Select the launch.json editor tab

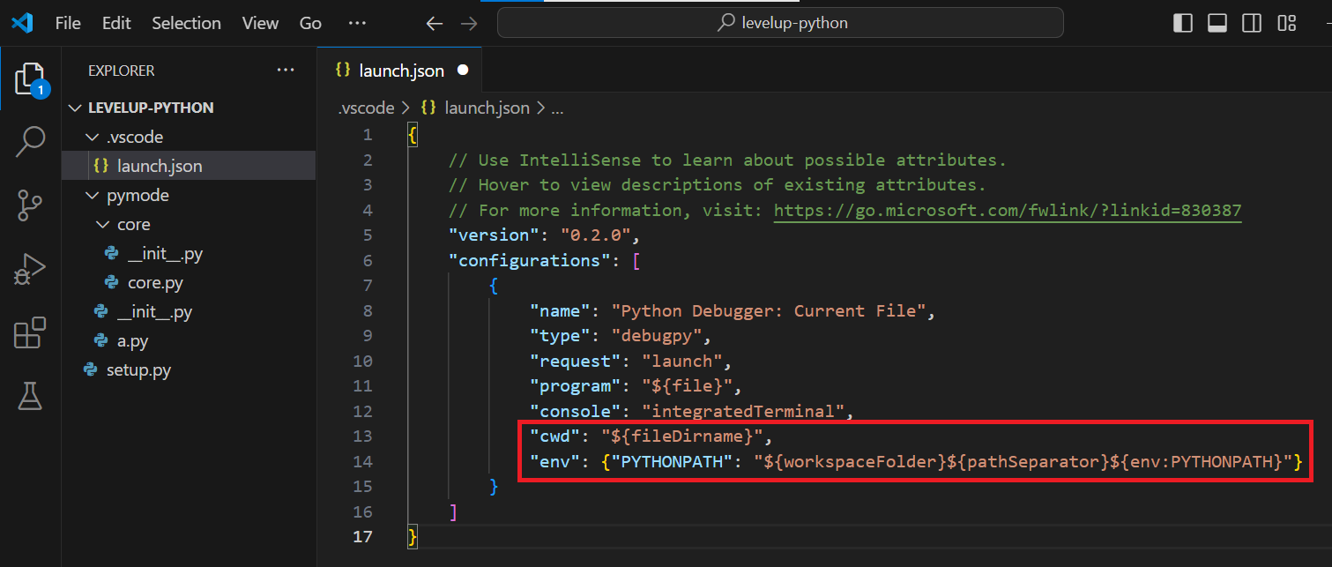click(401, 71)
